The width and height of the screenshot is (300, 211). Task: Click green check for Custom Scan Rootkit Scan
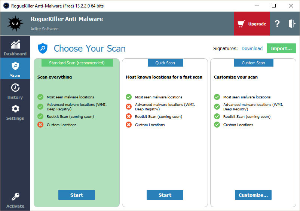[x=217, y=116]
